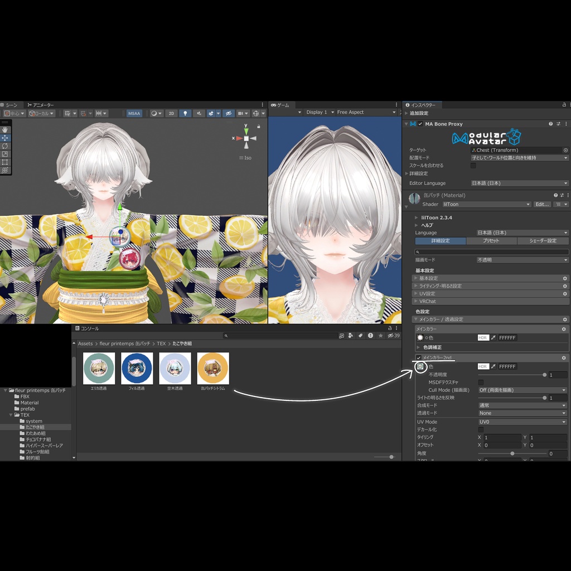Click the HDR toggle for main color
Viewport: 571px width, 571px height.
[483, 337]
